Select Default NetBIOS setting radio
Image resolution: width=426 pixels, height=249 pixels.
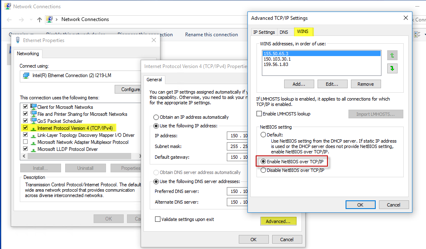(263, 135)
